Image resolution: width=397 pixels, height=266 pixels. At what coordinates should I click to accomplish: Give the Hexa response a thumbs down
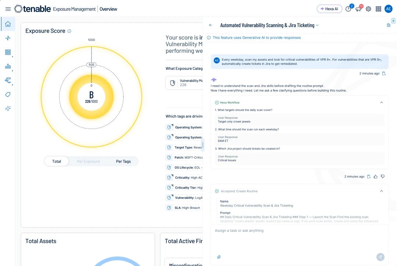(x=383, y=176)
